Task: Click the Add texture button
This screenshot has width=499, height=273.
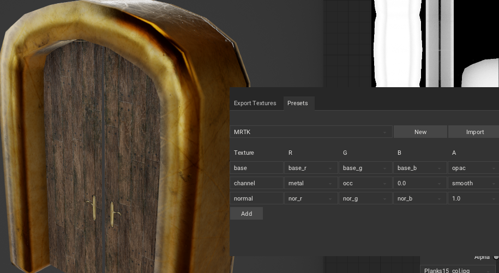Action: pos(247,214)
